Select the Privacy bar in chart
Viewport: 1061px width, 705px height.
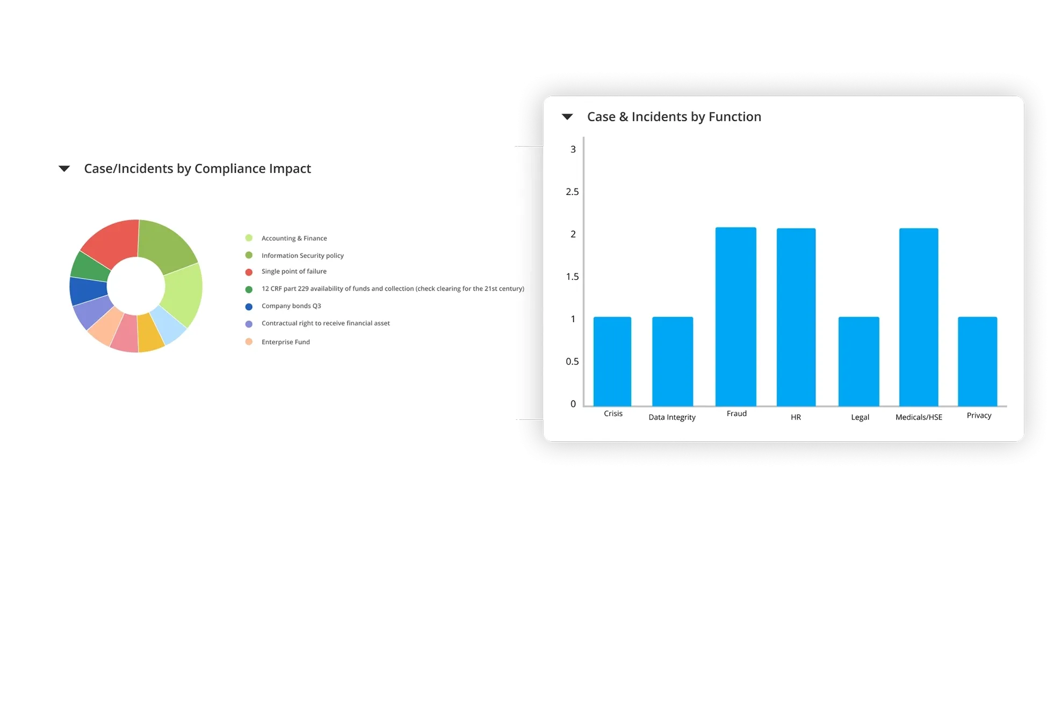pos(977,361)
